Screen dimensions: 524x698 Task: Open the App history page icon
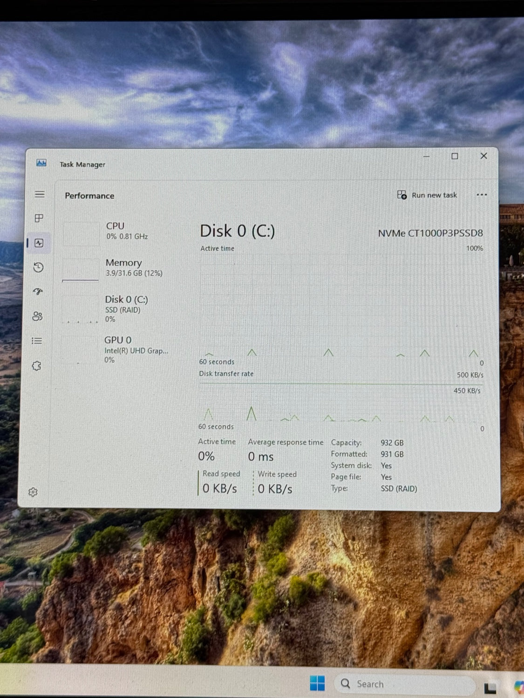click(39, 268)
